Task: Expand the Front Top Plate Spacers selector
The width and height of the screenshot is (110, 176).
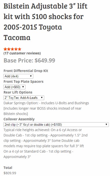Action: pyautogui.click(x=14, y=87)
